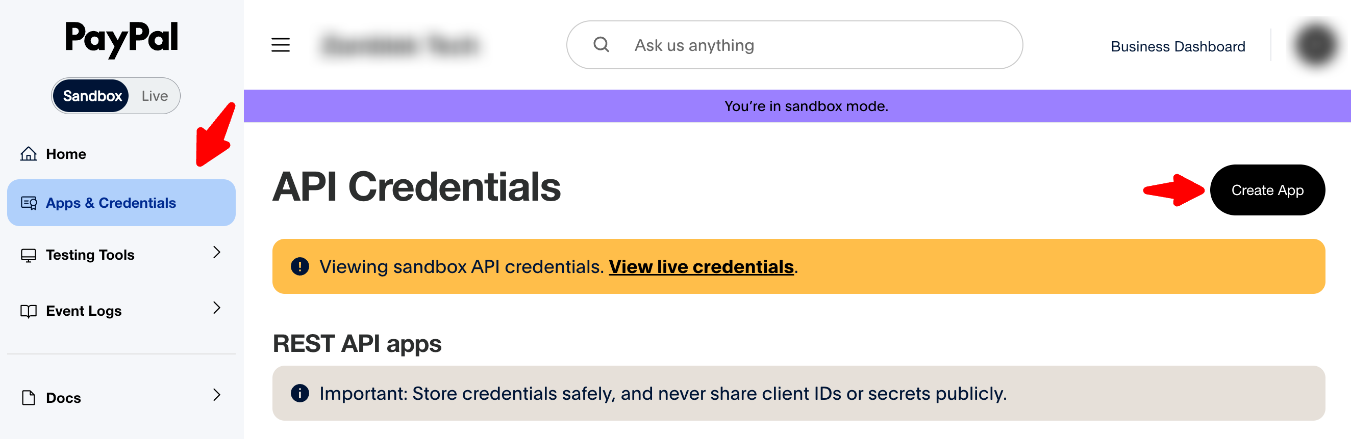
Task: Open the Business Dashboard link
Action: click(x=1178, y=46)
